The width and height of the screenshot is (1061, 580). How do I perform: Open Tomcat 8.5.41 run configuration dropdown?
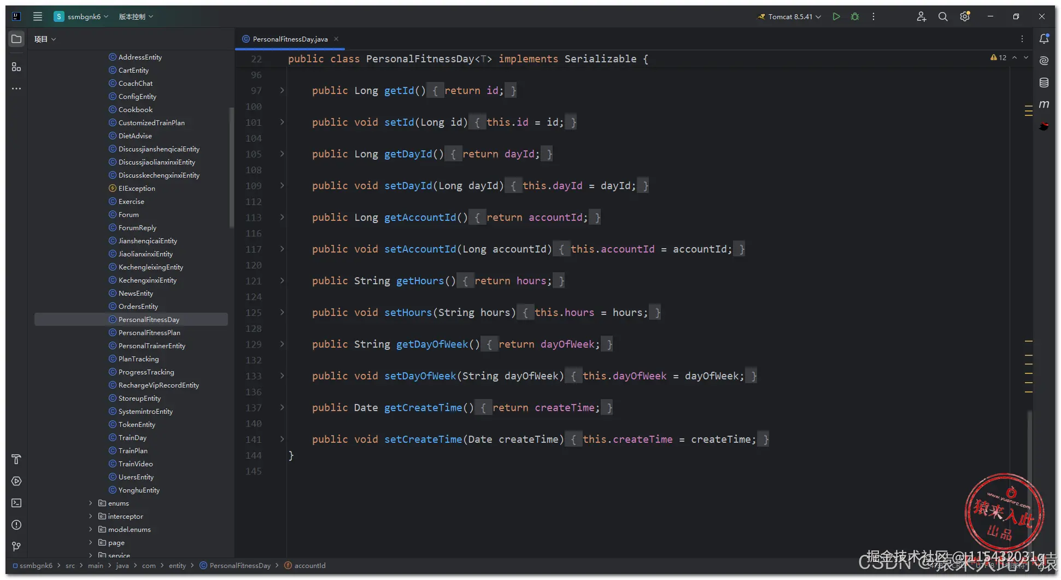click(x=789, y=16)
